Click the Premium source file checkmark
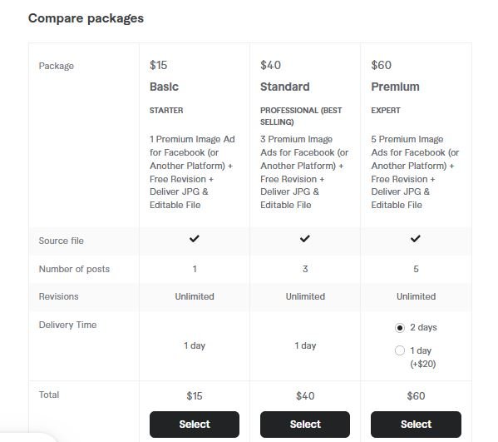The height and width of the screenshot is (442, 498). click(x=416, y=239)
